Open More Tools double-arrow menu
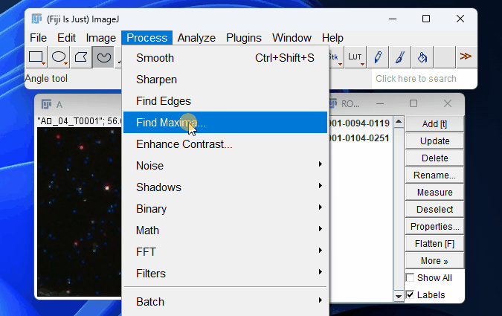Viewport: 502px width, 316px height. [466, 57]
